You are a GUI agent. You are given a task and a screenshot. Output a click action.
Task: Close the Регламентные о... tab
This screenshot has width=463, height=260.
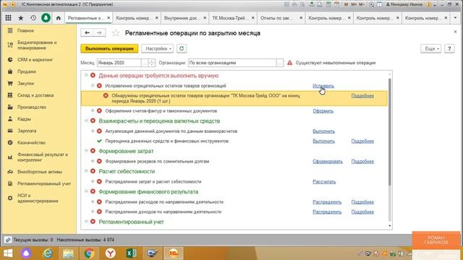109,18
